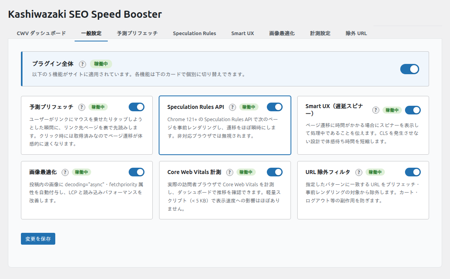Image resolution: width=450 pixels, height=279 pixels.
Task: Toggle Smart UX（遅延スピナー）switch
Action: click(x=413, y=110)
